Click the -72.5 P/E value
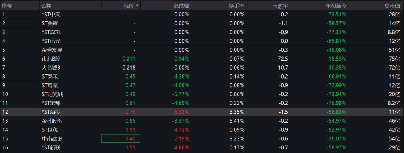The width and height of the screenshot is (404, 153). [282, 59]
